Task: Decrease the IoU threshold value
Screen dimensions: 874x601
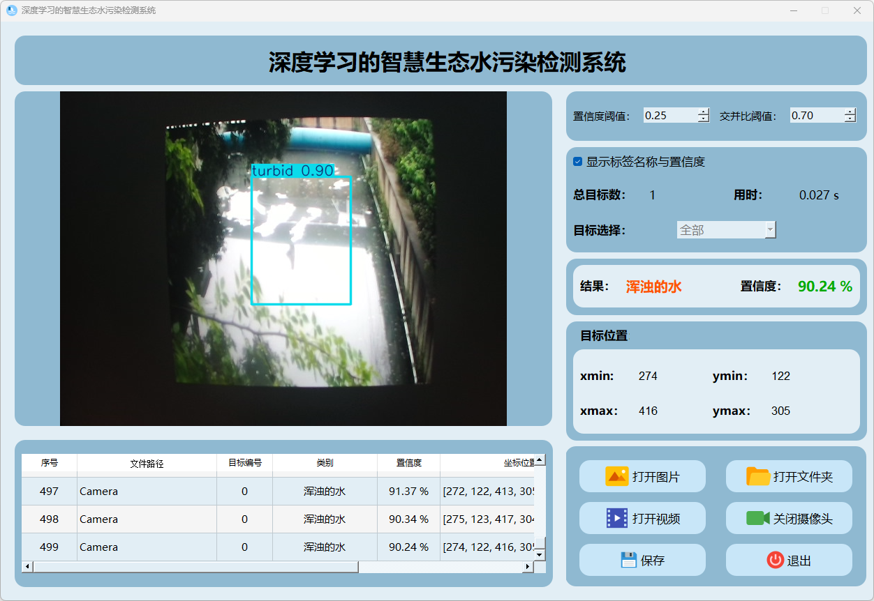Action: [x=850, y=119]
